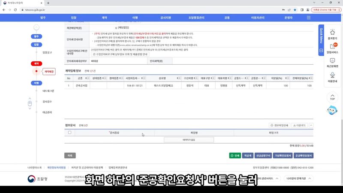Select 네트워크론 in the process sidebar
The height and width of the screenshot is (193, 343).
point(48,91)
